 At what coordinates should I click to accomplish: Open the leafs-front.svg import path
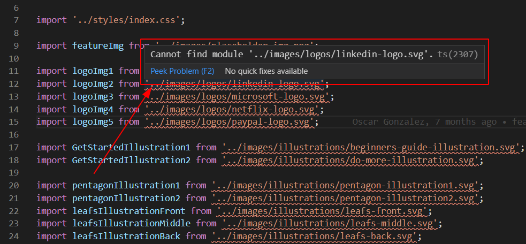(x=322, y=211)
